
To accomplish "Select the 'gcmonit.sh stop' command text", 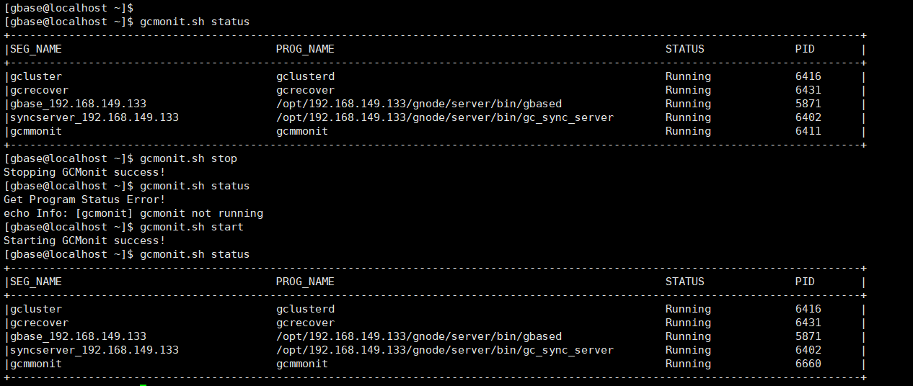I will click(x=188, y=158).
